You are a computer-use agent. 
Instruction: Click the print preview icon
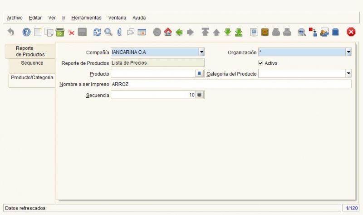click(x=276, y=32)
